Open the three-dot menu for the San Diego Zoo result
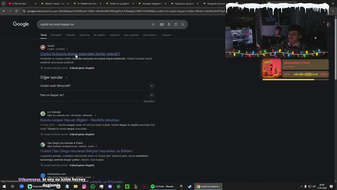 pos(96,146)
